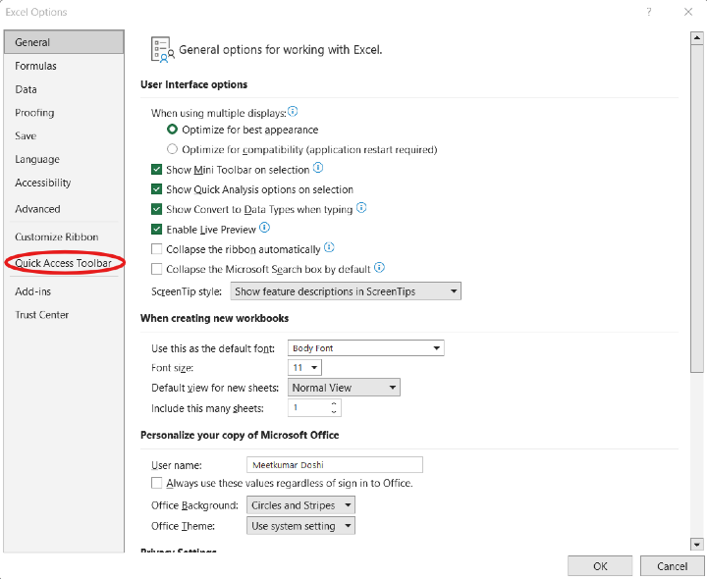Click info icon next to Collapse Search box

click(x=379, y=267)
